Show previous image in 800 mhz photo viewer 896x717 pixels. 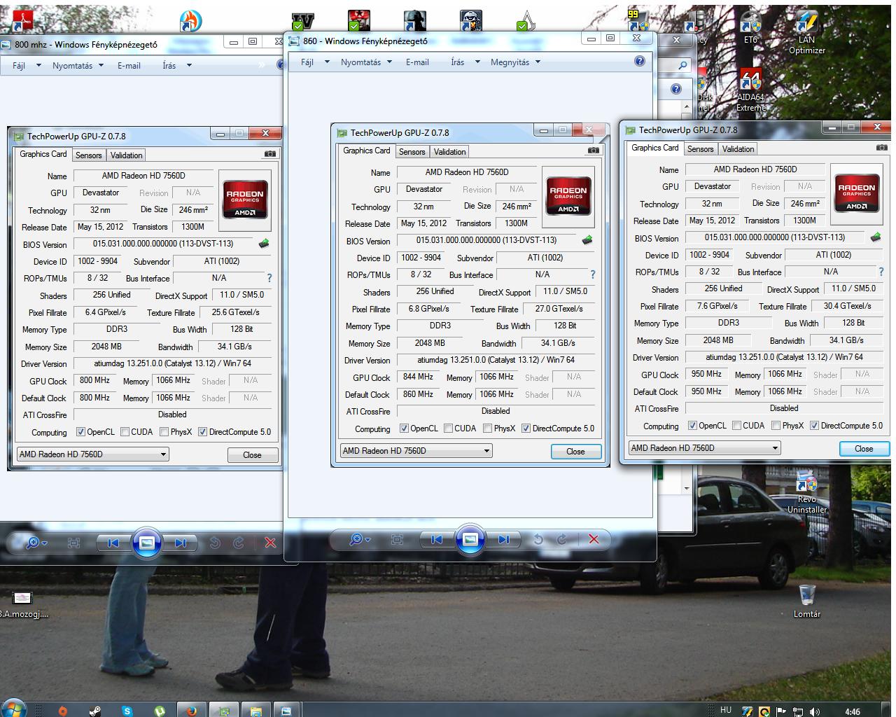tap(113, 543)
